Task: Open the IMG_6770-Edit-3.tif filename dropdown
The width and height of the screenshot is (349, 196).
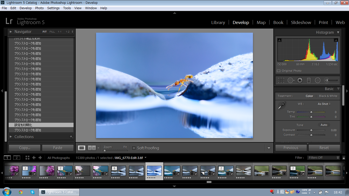Action: (x=146, y=157)
